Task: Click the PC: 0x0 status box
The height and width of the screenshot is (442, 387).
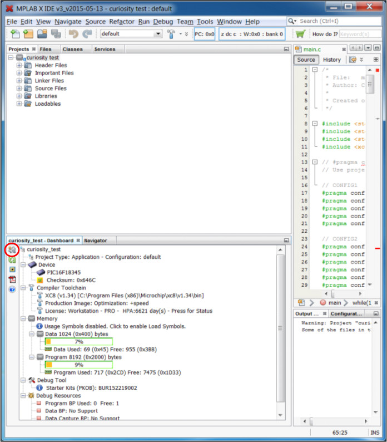Action: (x=205, y=34)
